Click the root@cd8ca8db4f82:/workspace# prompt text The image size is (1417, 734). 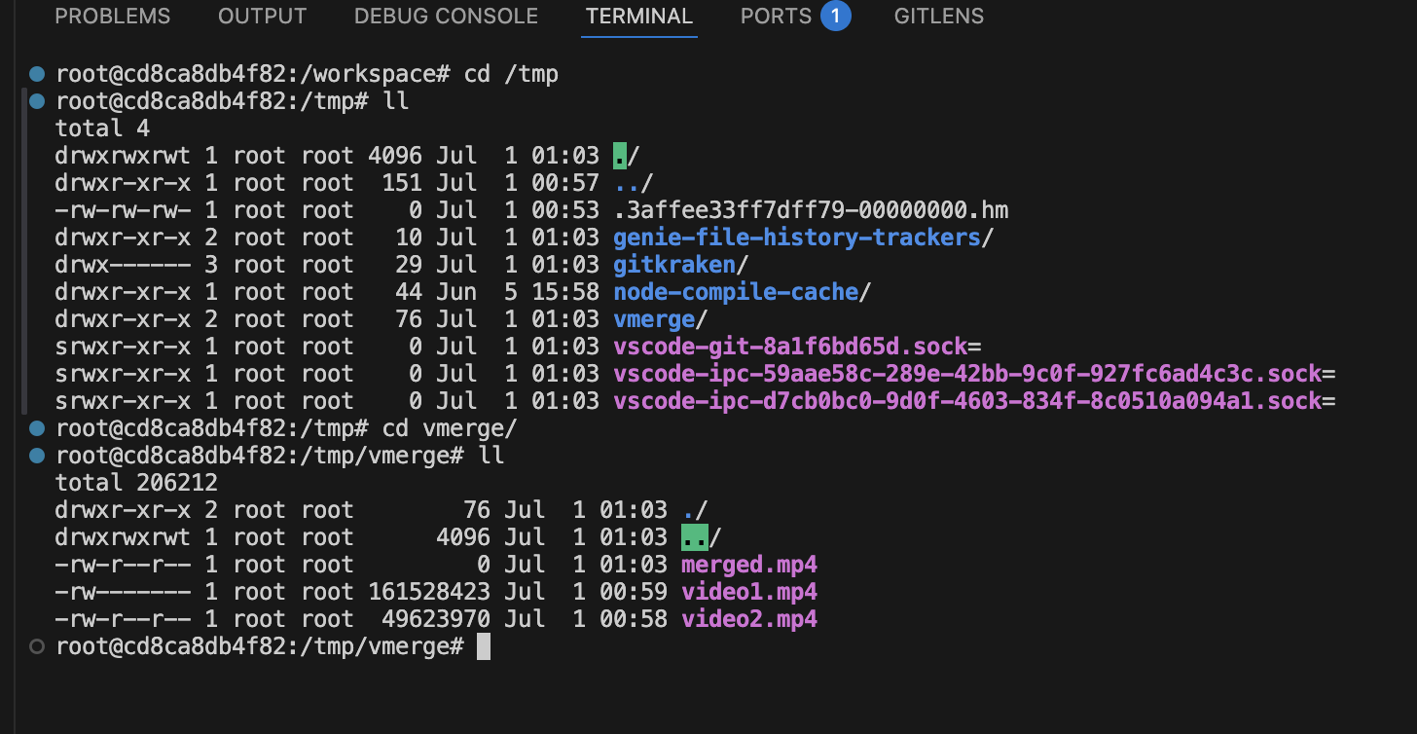[x=253, y=74]
